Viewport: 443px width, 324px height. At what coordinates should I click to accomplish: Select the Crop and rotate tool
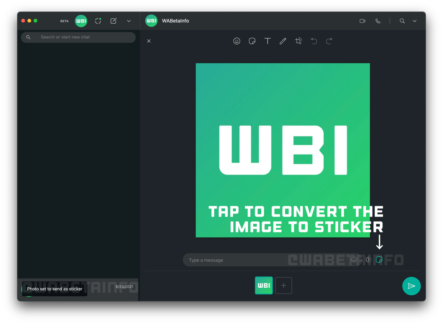point(299,41)
